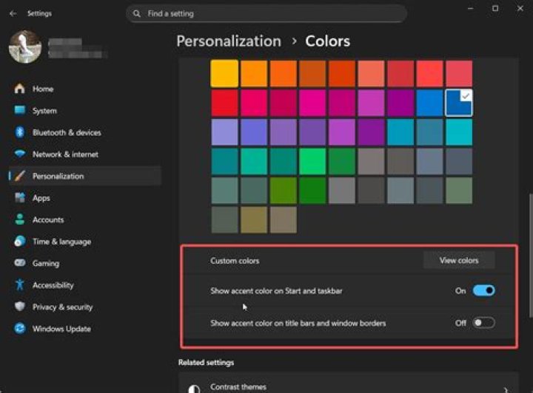Maximize the Settings window
The image size is (533, 393).
[495, 8]
